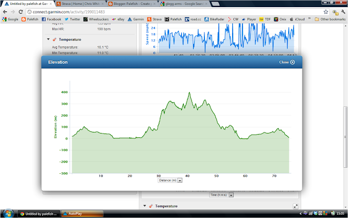
Task: Open the eBay bookmark
Action: click(x=118, y=20)
